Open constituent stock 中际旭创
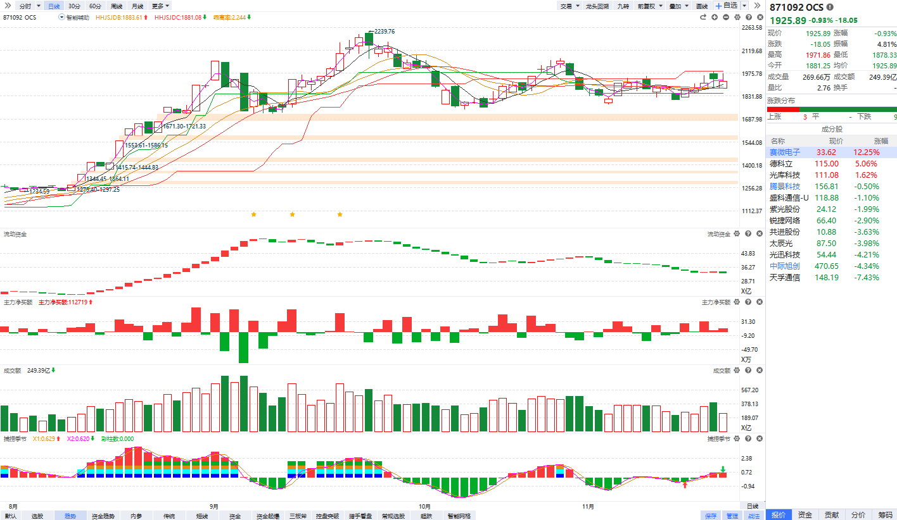Screen dimensions: 897x520 click(784, 266)
